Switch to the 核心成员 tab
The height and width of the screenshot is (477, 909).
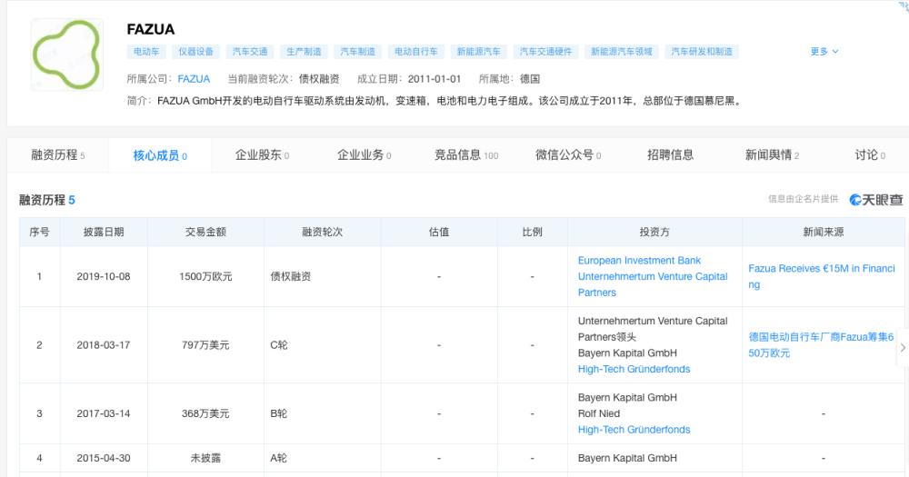pos(160,155)
